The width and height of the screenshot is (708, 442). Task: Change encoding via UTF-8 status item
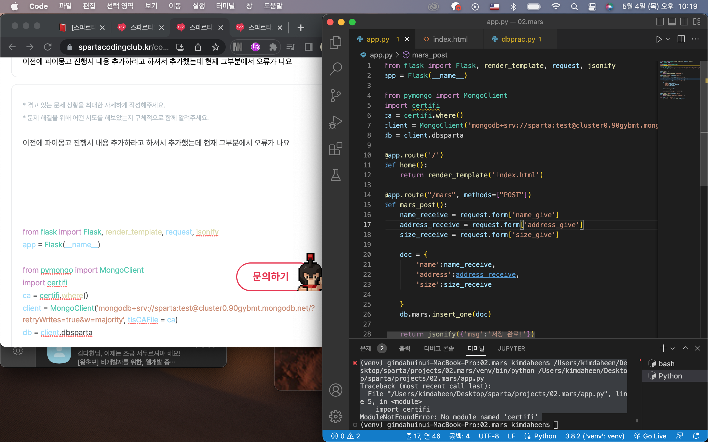[x=489, y=436]
